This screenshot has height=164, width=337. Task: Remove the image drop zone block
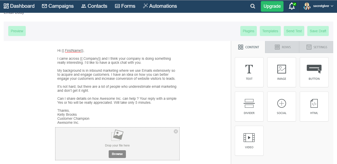(x=176, y=131)
